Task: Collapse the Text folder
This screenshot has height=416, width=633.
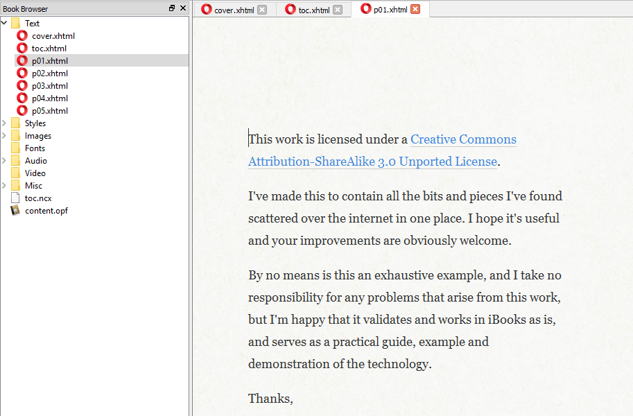Action: click(x=4, y=22)
